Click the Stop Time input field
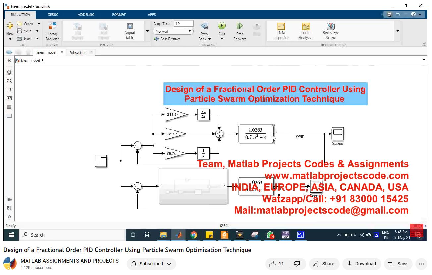The width and height of the screenshot is (432, 275). [184, 24]
